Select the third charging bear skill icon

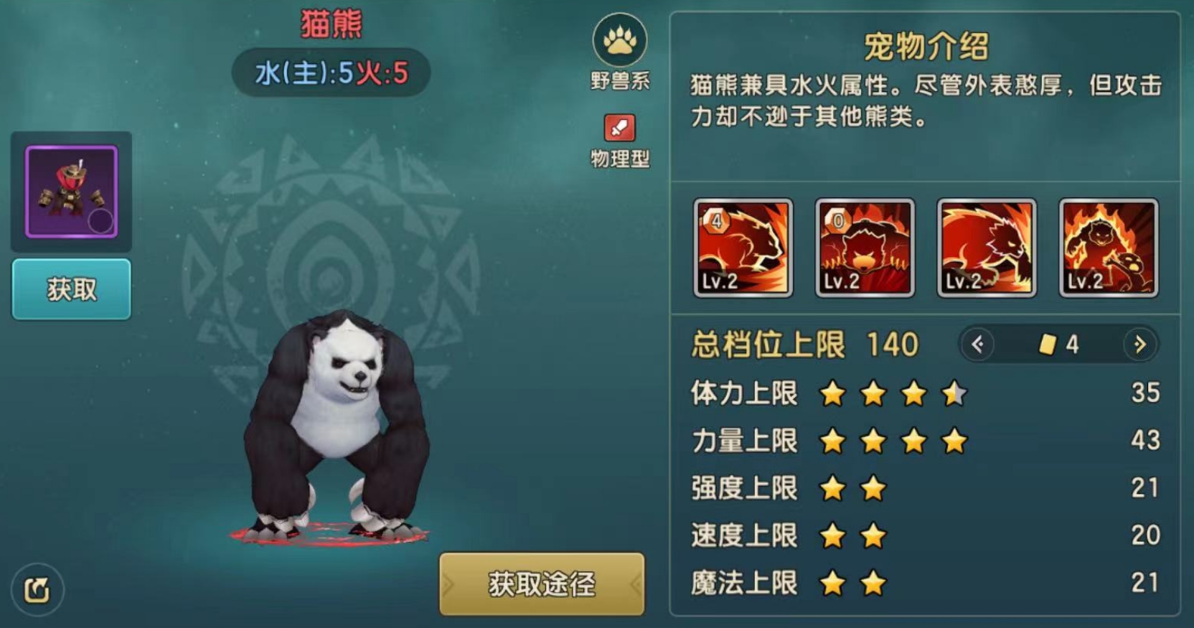click(x=987, y=248)
